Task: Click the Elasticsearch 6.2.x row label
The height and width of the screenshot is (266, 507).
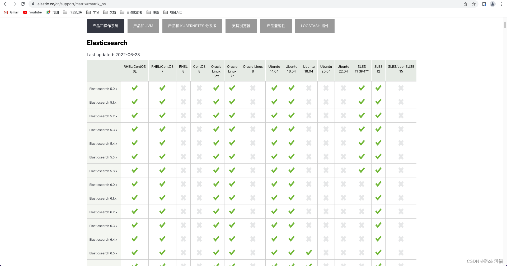Action: [103, 212]
